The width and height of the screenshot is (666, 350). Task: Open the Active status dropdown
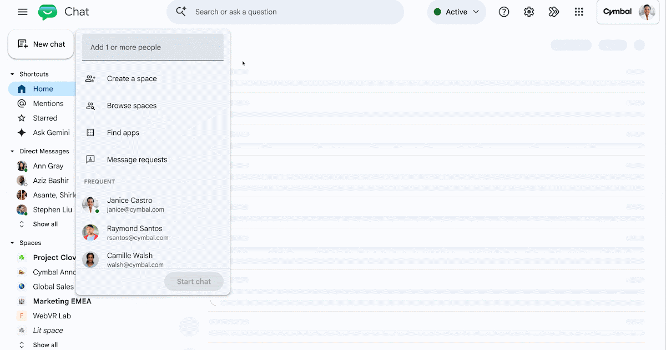(456, 12)
